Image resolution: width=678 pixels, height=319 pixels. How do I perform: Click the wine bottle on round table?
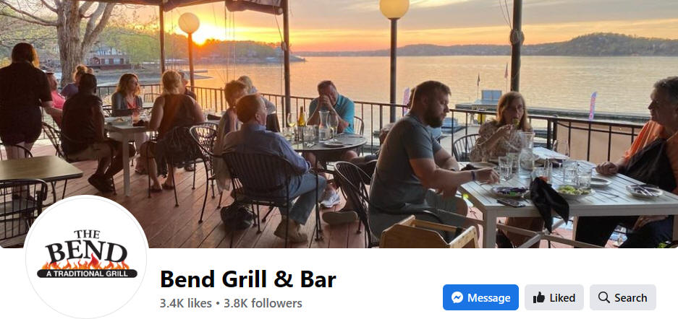302,122
